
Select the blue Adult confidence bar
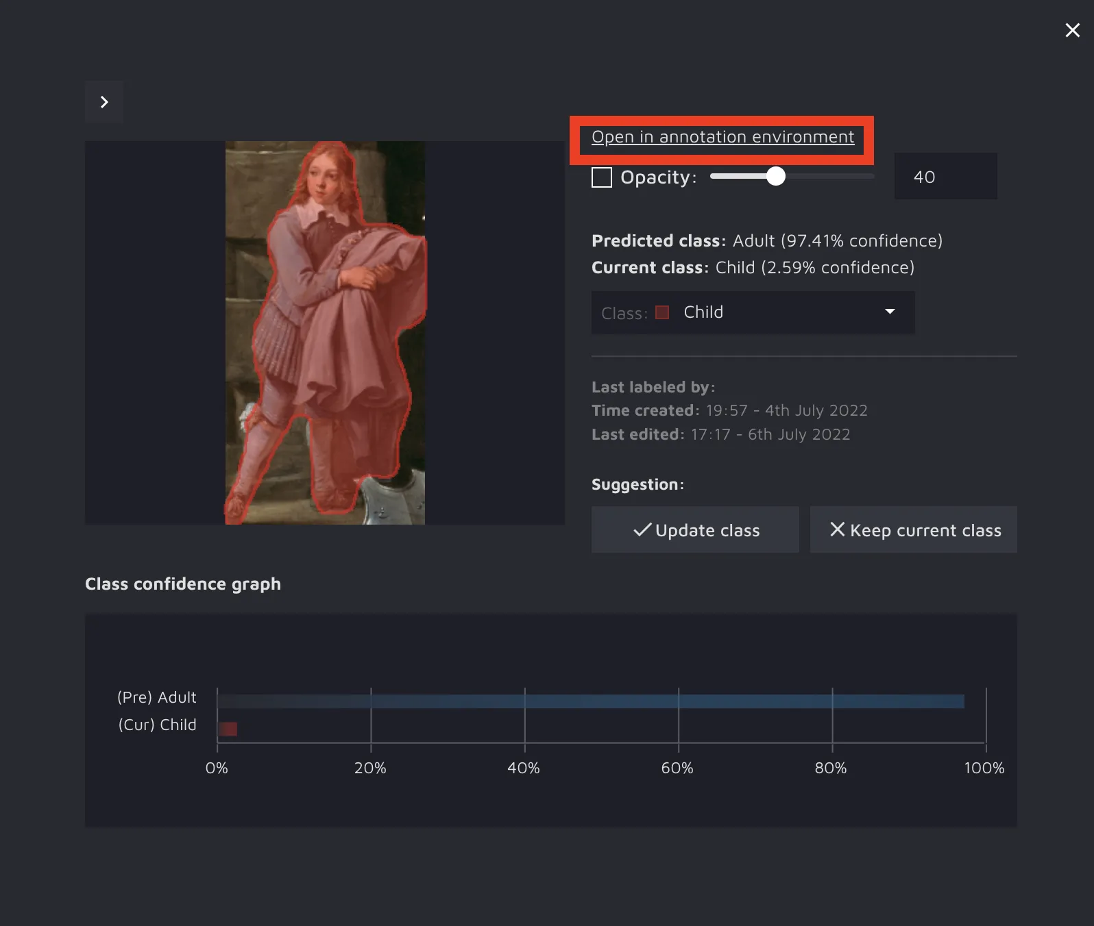pyautogui.click(x=591, y=701)
